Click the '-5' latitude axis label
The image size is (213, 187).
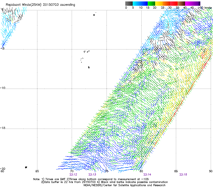3,49
